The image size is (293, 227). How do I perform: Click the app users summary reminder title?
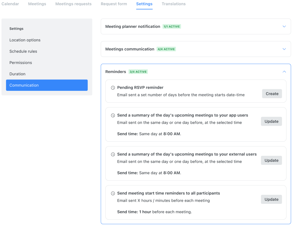(183, 115)
